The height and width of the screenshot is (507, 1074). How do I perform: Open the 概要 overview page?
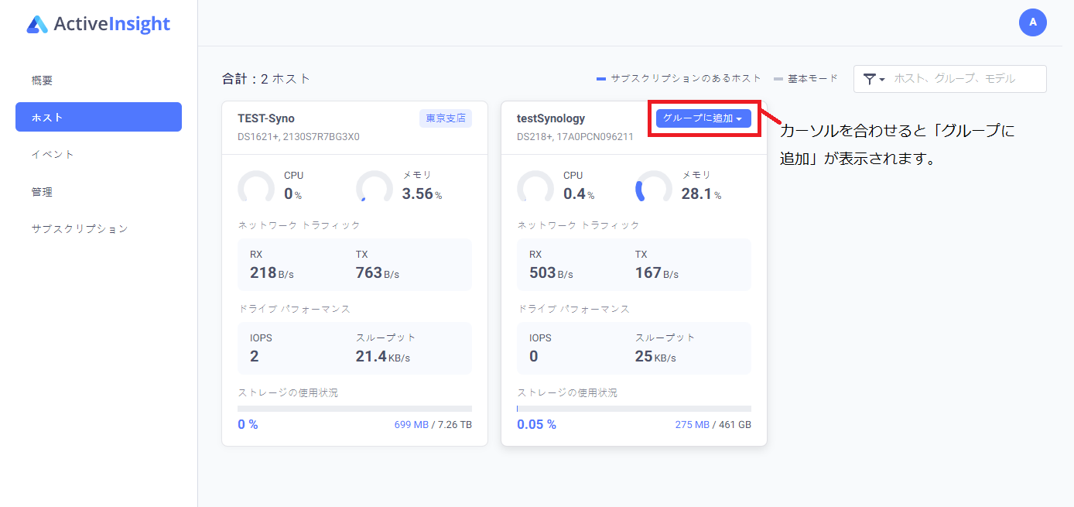[42, 81]
